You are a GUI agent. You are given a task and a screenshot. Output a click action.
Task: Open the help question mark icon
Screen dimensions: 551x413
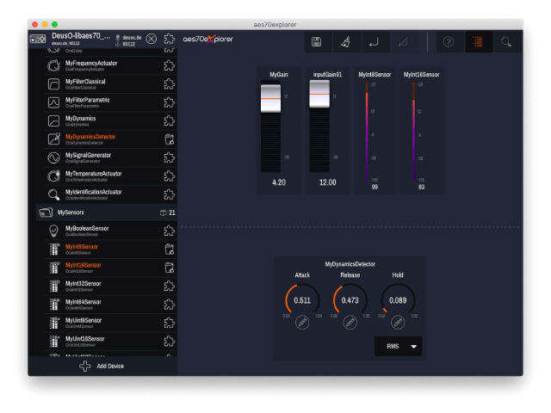[449, 41]
